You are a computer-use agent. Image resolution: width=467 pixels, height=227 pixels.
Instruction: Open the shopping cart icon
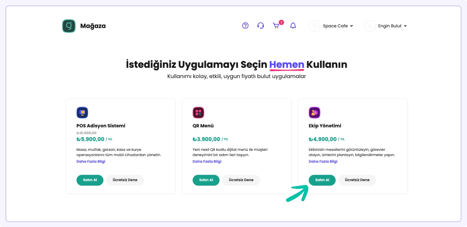276,26
